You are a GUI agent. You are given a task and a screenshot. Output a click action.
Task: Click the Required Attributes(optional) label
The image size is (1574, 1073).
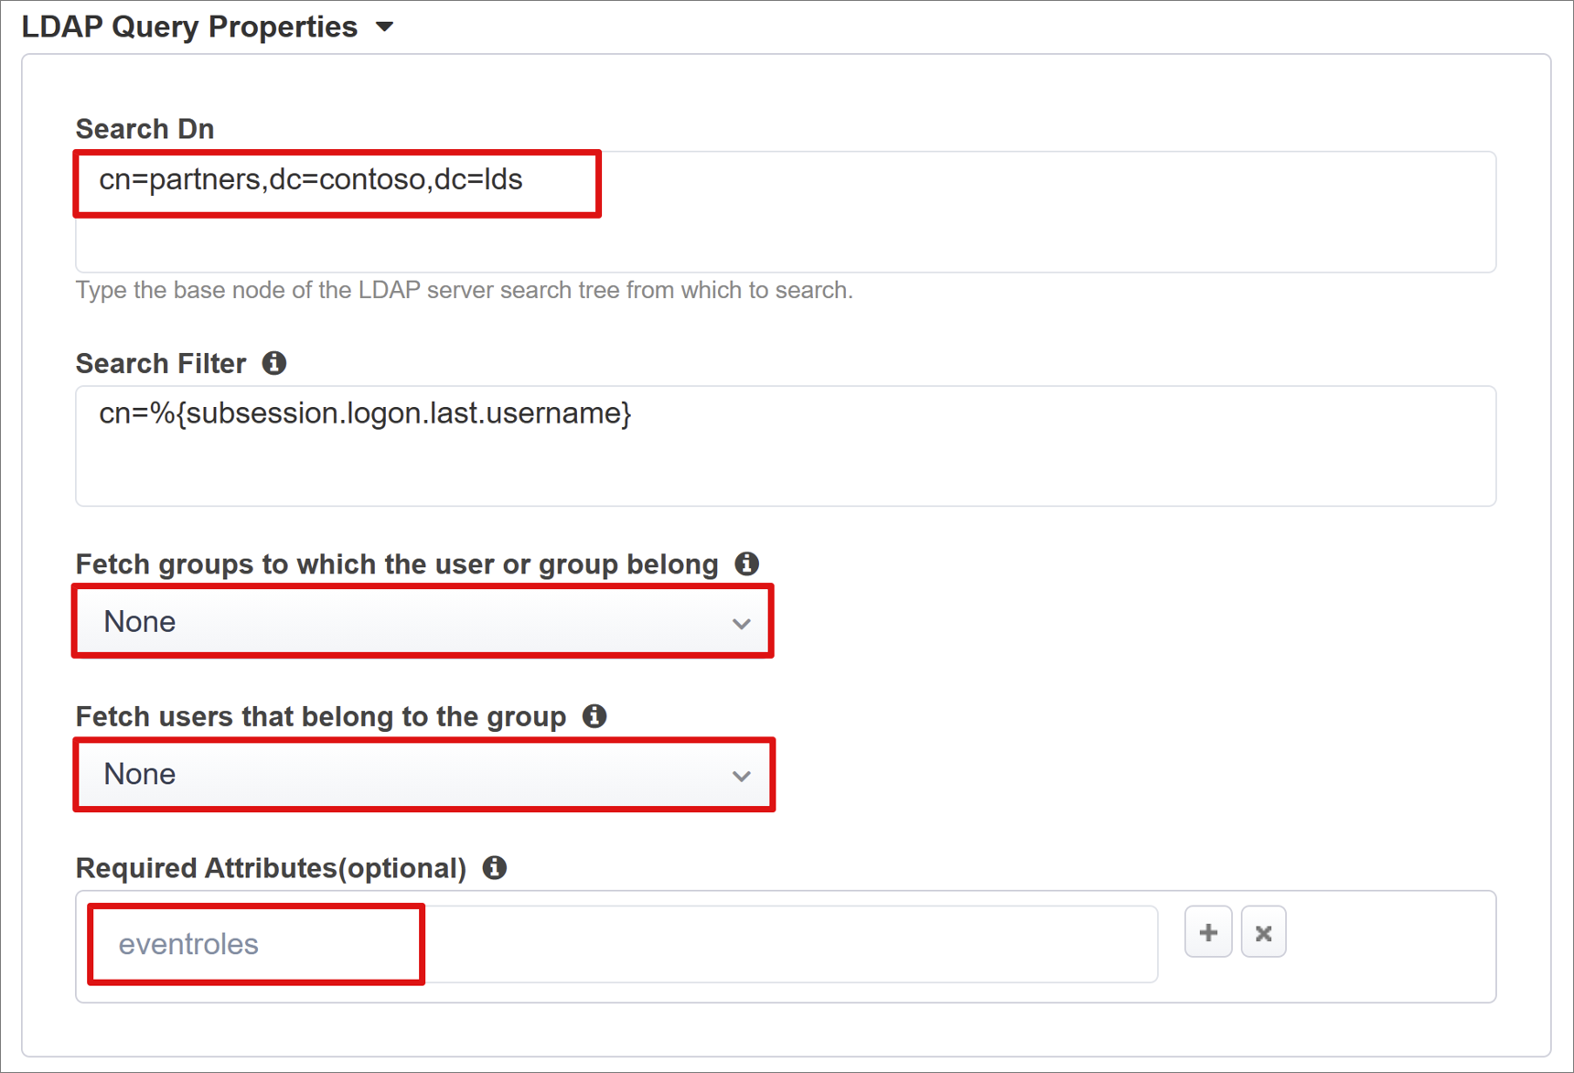pyautogui.click(x=271, y=868)
